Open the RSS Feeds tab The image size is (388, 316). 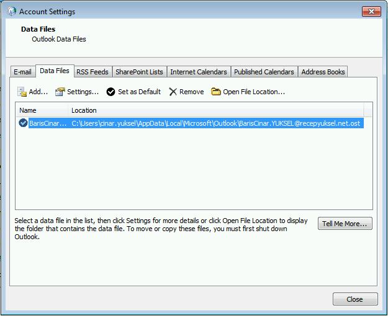tap(92, 72)
